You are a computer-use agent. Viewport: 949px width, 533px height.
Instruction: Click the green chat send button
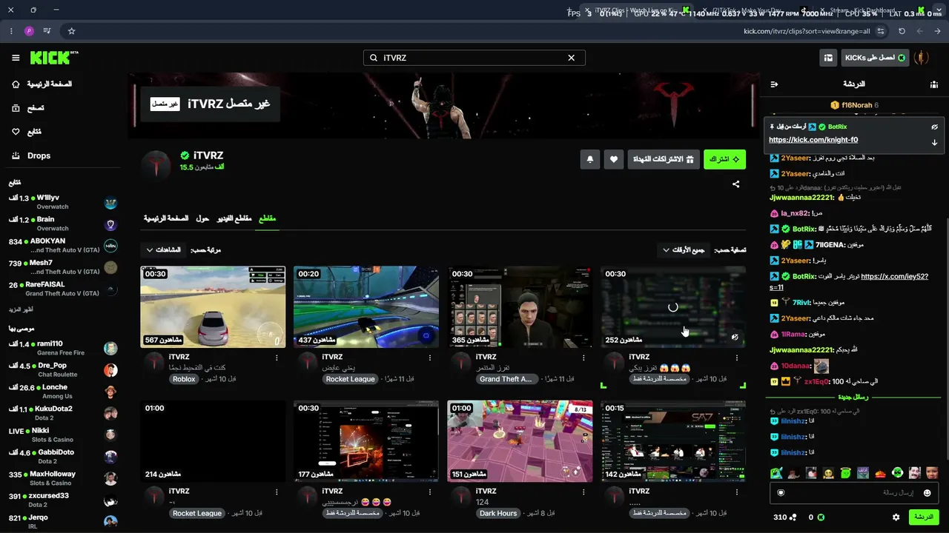[924, 517]
